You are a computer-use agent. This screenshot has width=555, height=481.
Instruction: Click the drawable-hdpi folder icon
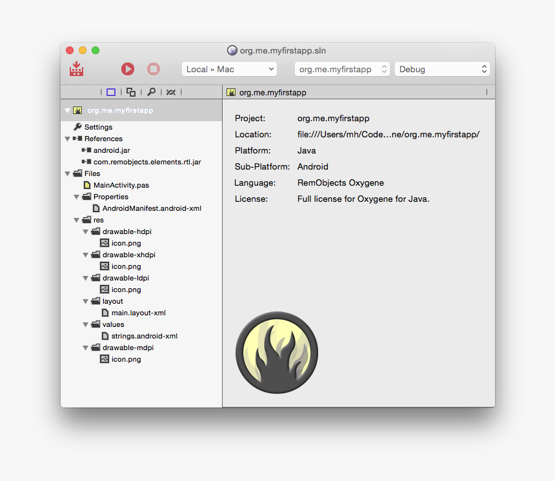click(x=96, y=231)
